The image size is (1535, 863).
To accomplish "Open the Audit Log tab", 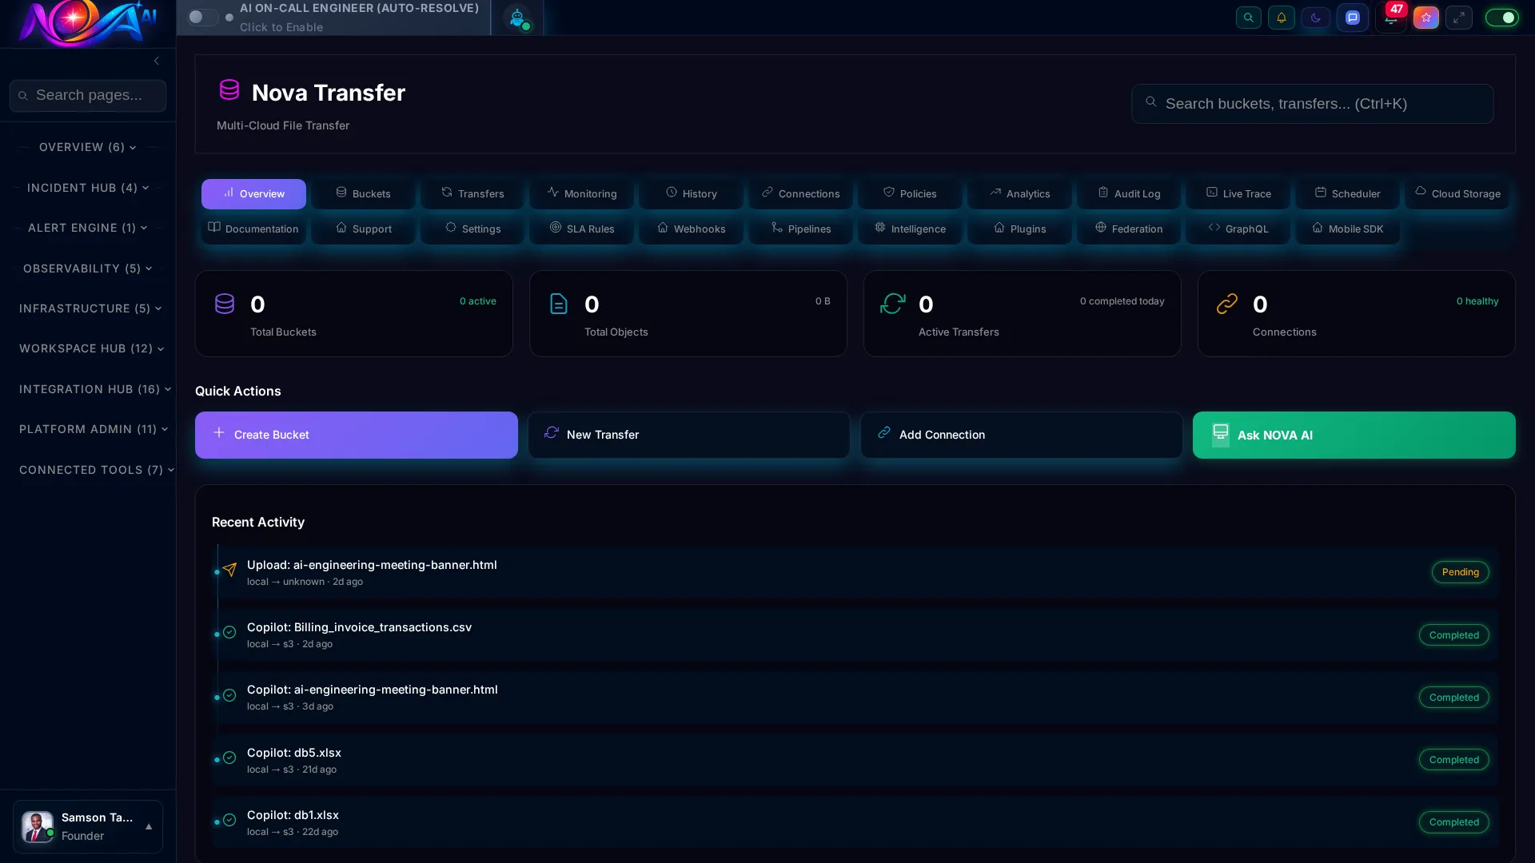I will (1128, 193).
